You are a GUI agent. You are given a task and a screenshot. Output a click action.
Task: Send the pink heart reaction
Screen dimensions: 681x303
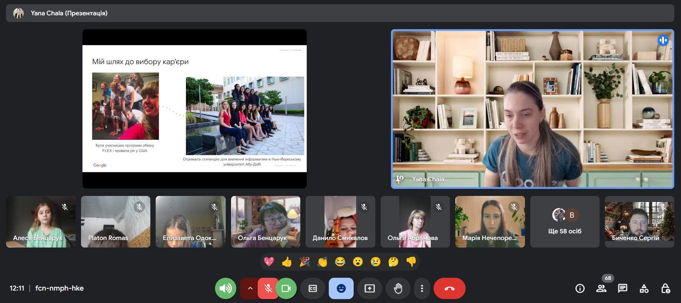coord(269,262)
